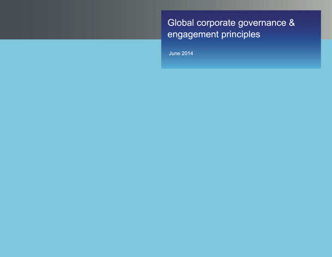Click the empty title box area below the date

[x=240, y=63]
